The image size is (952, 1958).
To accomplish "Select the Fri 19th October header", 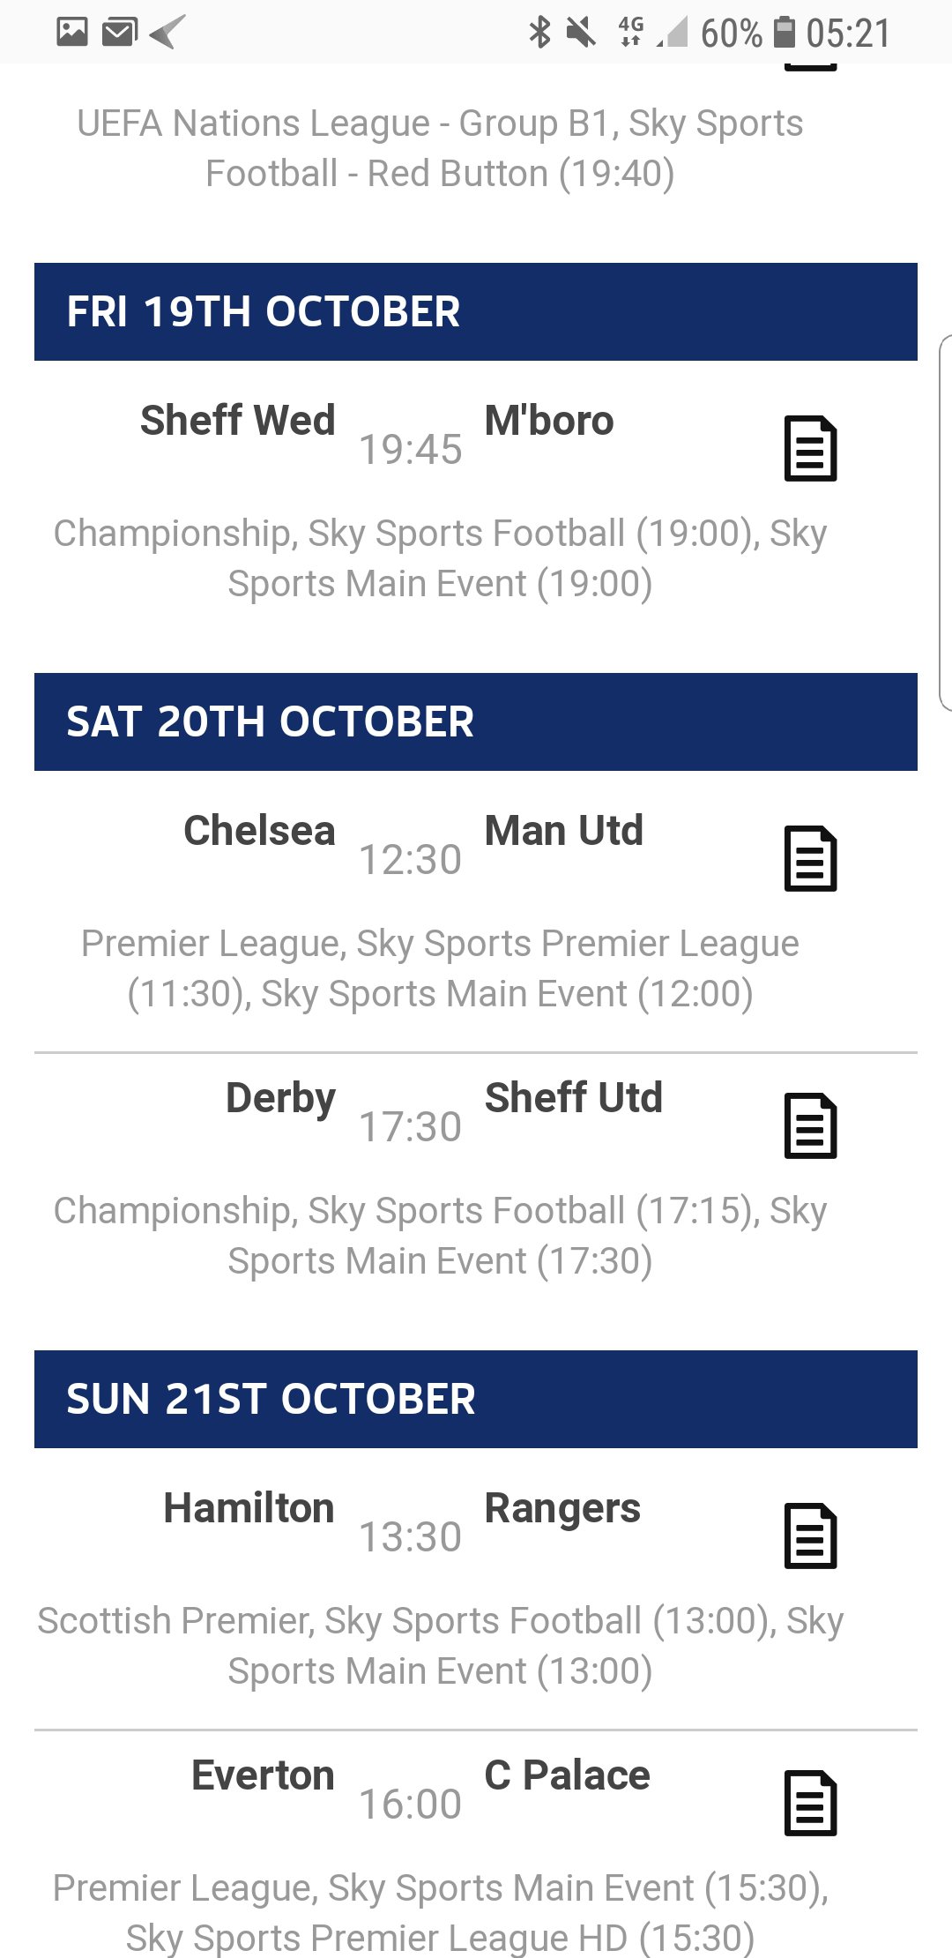I will 476,311.
